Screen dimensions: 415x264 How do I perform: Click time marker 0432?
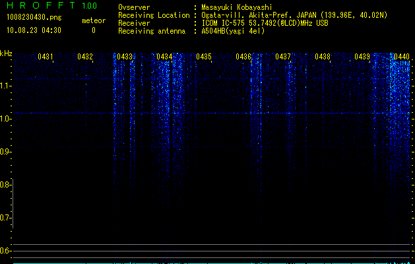tap(85, 57)
